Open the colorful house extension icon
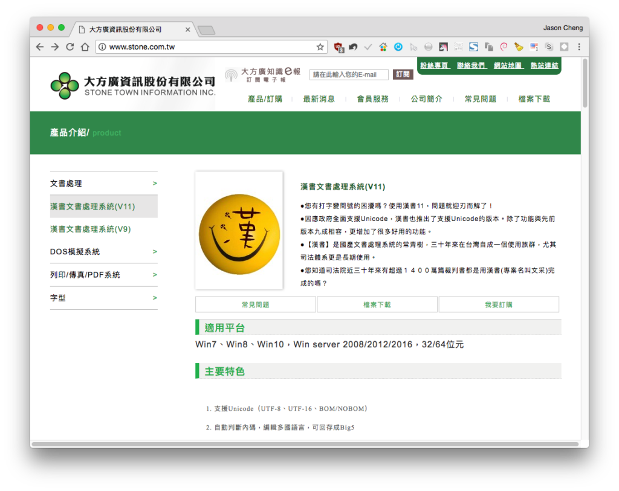Viewport: 619px width, 491px height. [x=383, y=47]
